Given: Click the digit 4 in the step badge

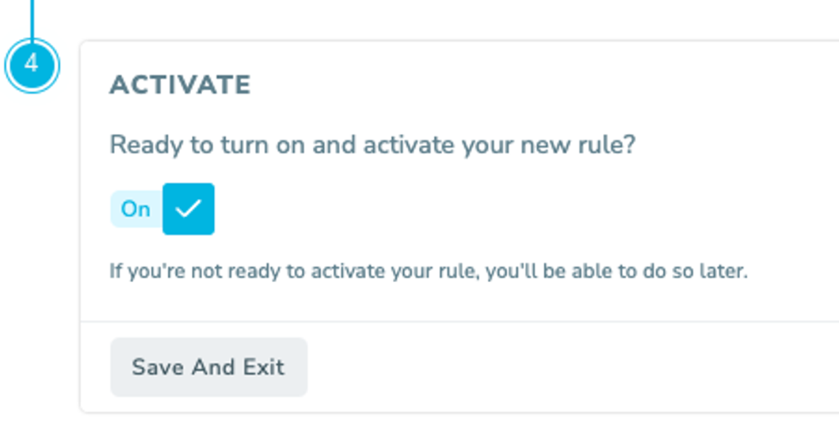Looking at the screenshot, I should click(32, 64).
